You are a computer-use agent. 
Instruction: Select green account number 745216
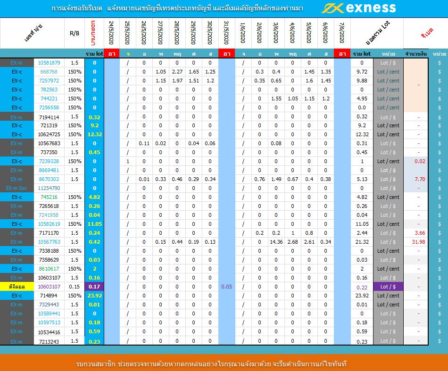point(49,197)
